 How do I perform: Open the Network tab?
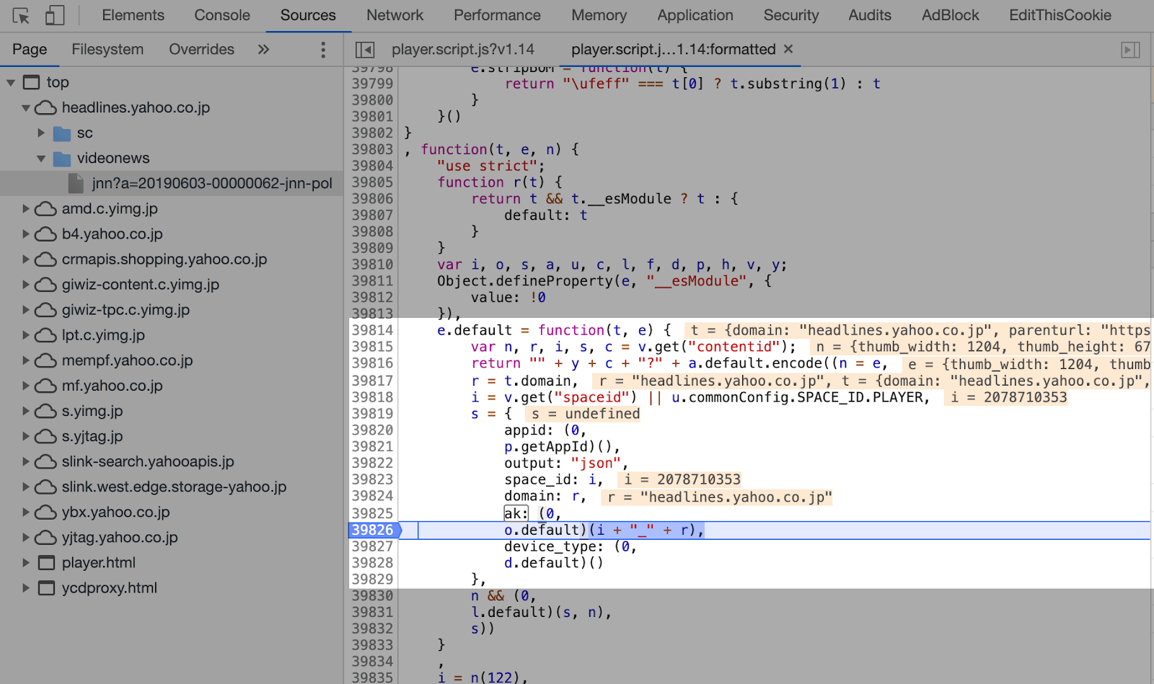click(395, 15)
